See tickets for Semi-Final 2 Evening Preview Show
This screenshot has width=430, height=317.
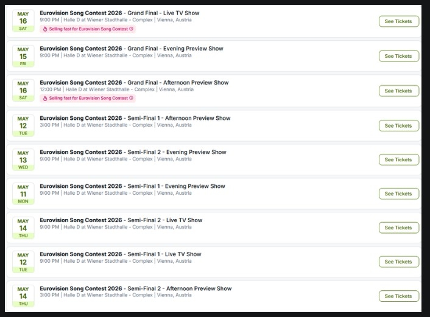point(398,159)
